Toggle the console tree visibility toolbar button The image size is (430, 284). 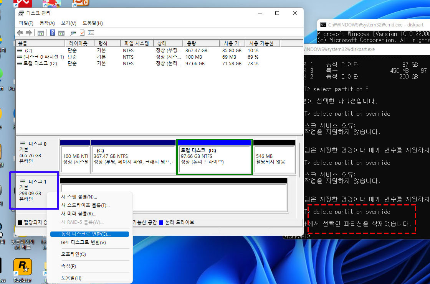point(41,33)
